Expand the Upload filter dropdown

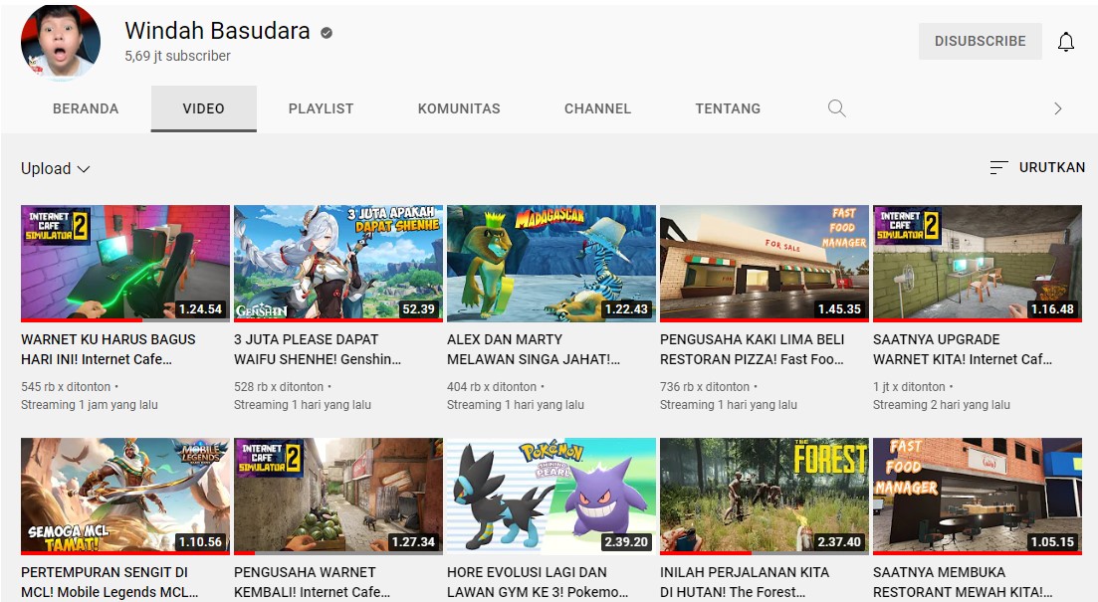tap(56, 169)
